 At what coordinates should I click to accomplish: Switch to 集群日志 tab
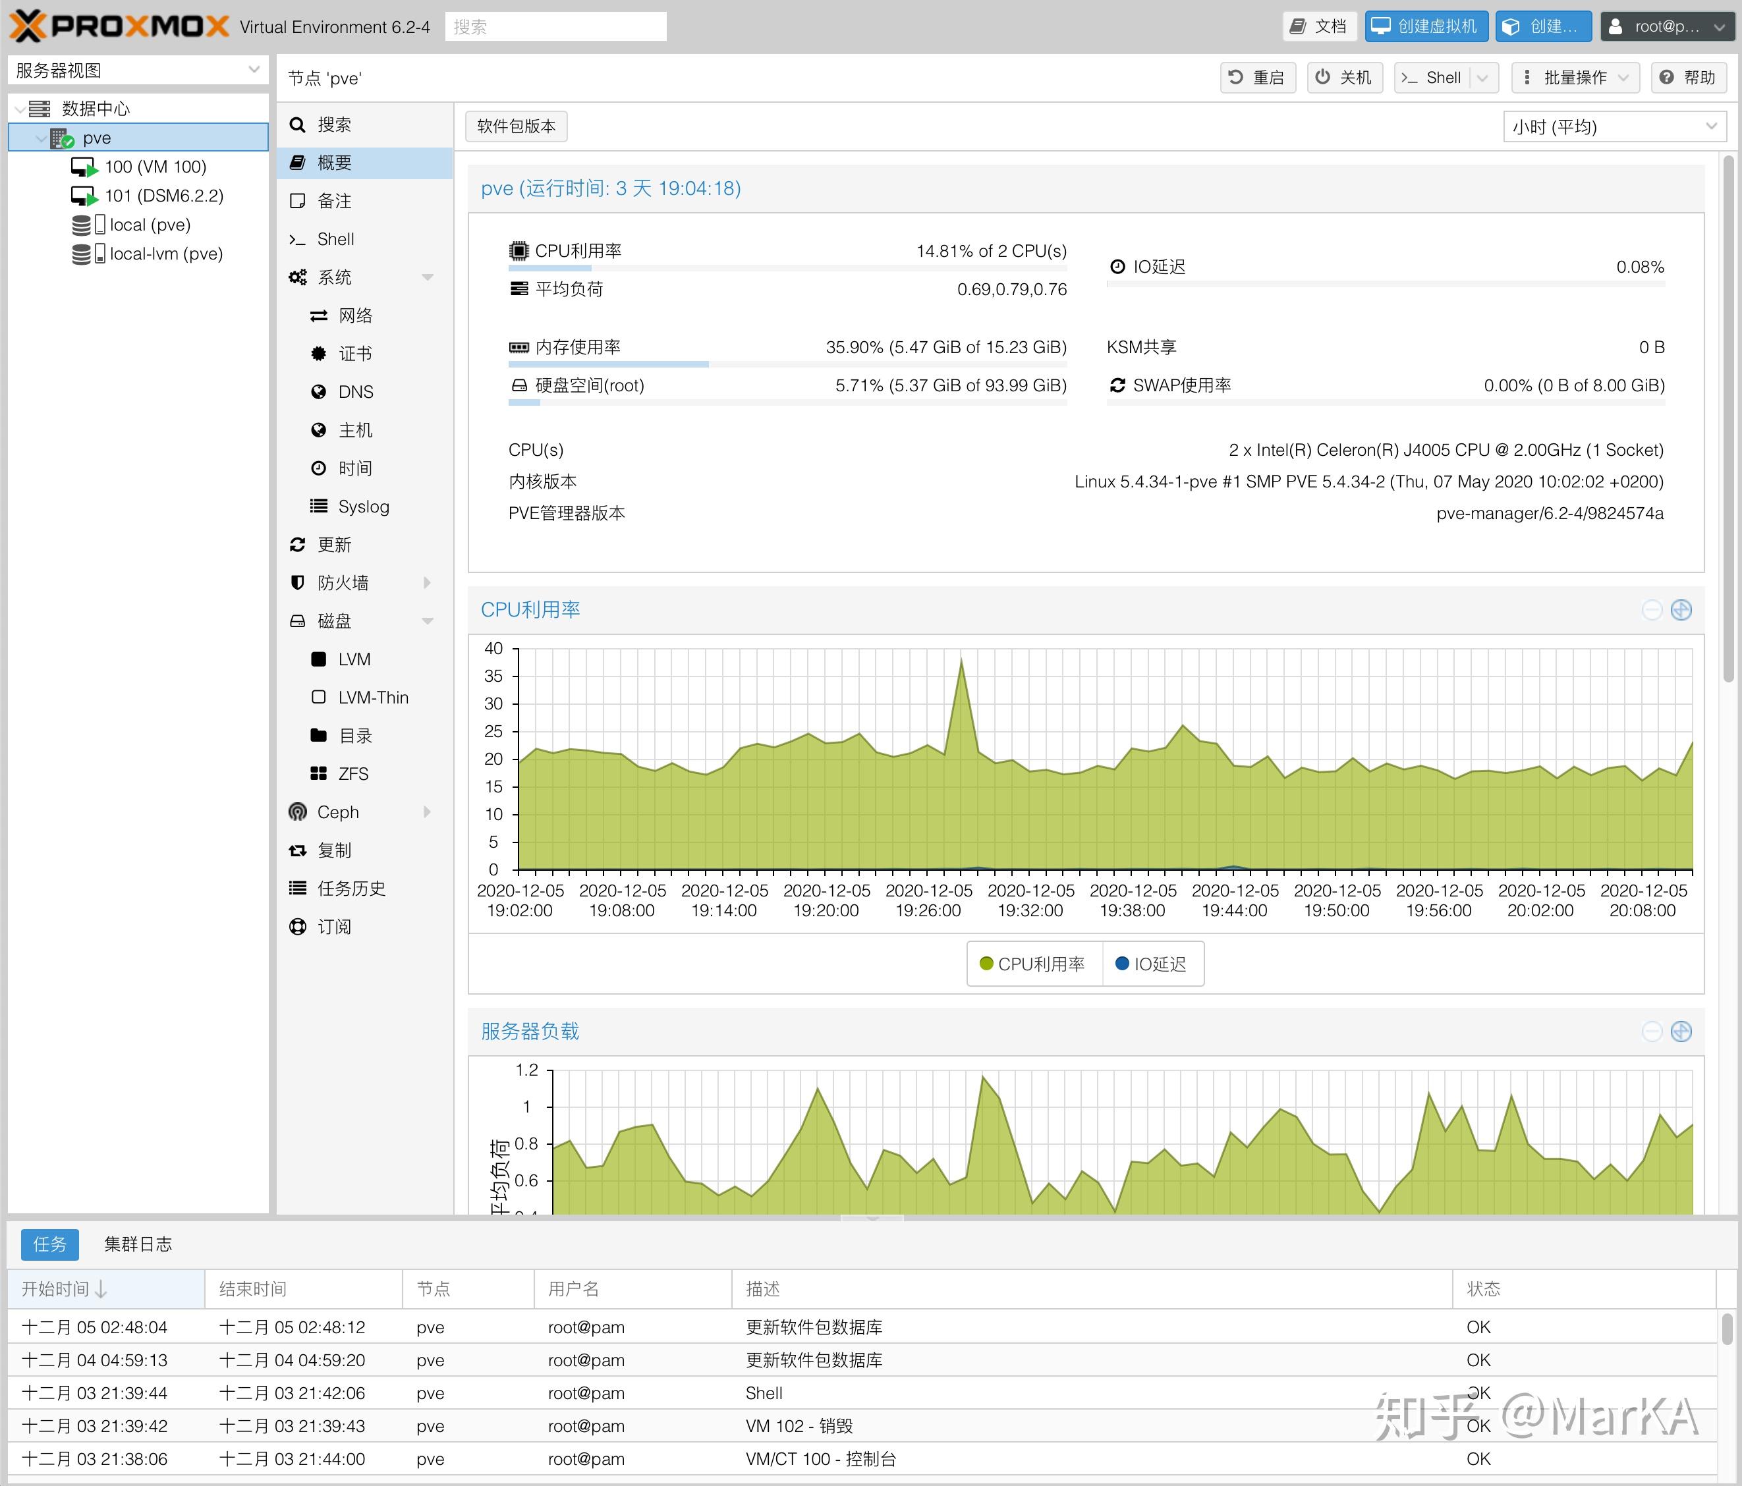(138, 1245)
